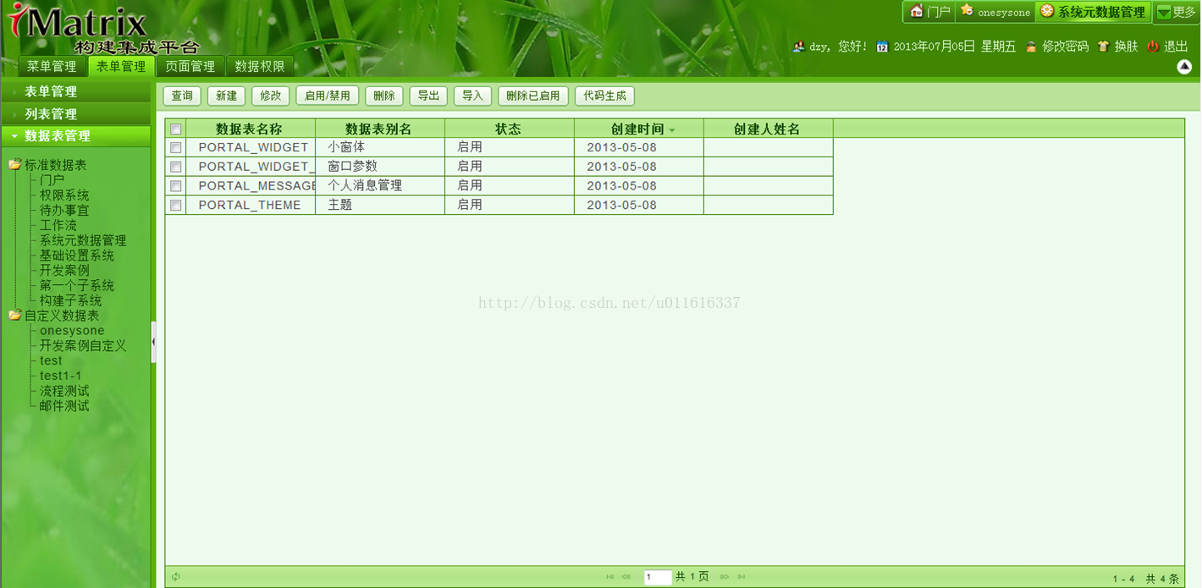Click the 修改 button
1202x588 pixels.
point(271,96)
